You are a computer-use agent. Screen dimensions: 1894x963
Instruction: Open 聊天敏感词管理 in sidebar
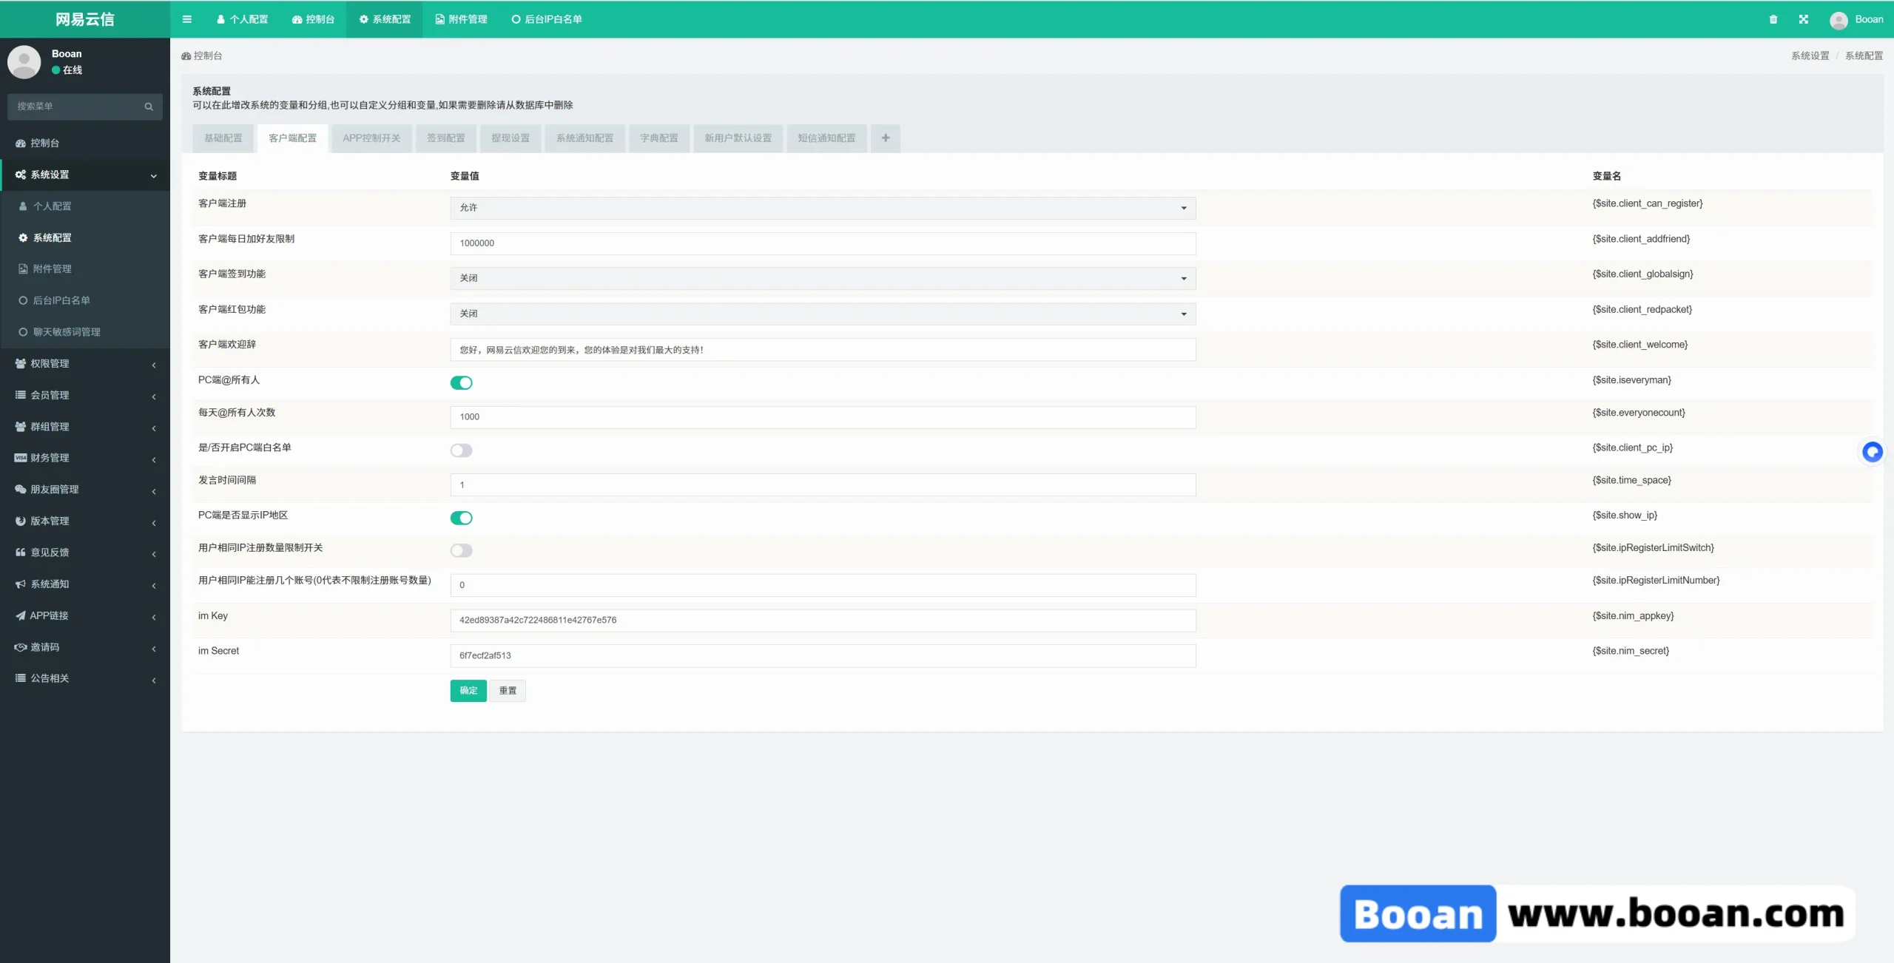click(66, 332)
